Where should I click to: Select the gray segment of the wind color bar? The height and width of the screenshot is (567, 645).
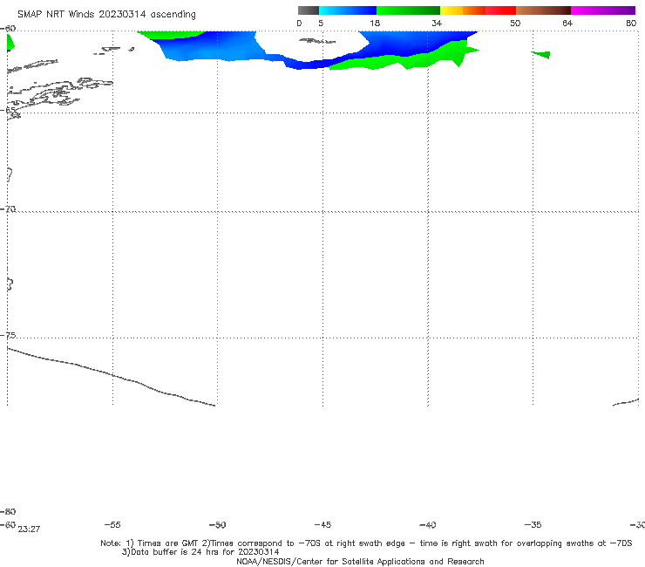(x=309, y=10)
